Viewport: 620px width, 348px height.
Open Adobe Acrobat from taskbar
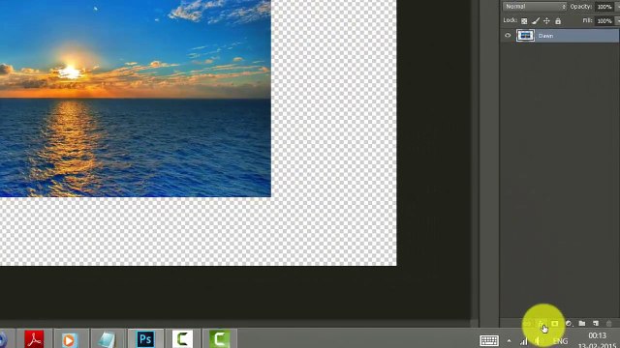(34, 339)
